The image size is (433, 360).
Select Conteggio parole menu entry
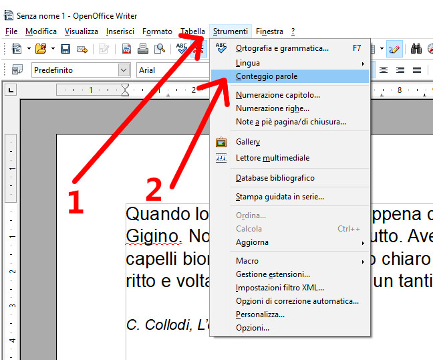(x=290, y=76)
